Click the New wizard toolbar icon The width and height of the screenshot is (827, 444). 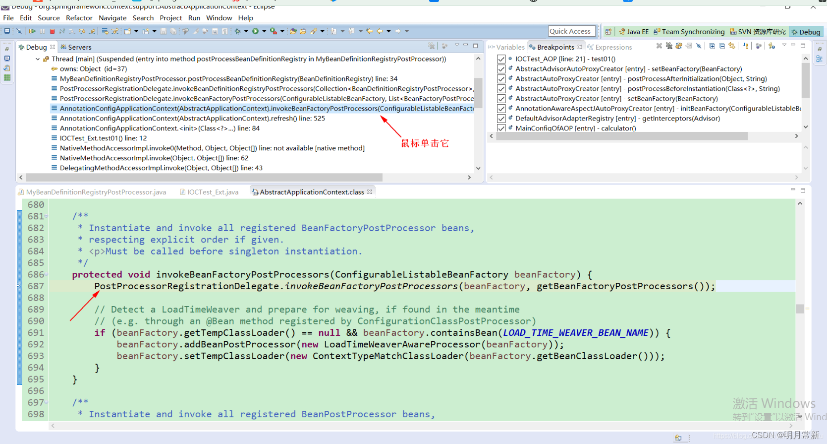point(127,31)
